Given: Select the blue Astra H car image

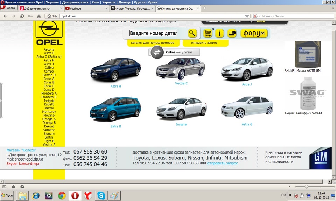Looking at the screenshot, I should tap(116, 70).
